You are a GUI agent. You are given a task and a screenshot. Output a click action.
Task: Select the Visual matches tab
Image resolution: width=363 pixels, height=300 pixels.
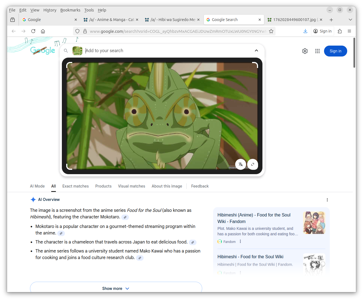(132, 186)
